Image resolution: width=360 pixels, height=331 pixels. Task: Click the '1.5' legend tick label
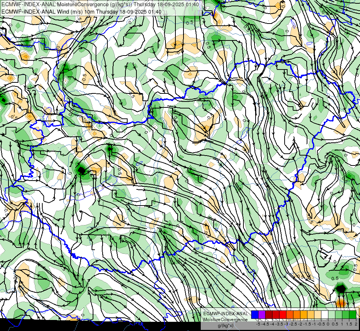tap(349, 324)
